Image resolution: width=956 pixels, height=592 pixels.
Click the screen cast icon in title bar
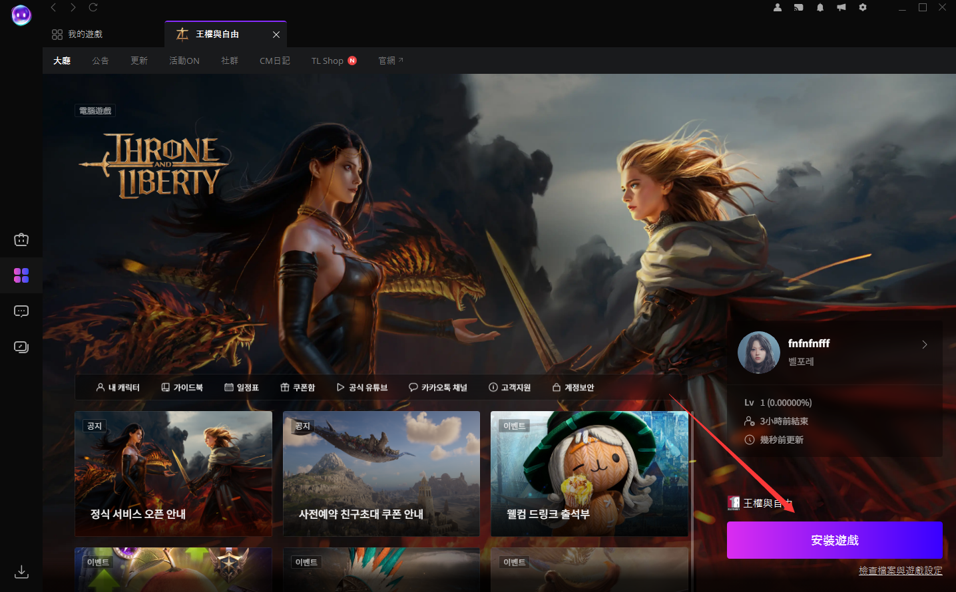point(799,7)
